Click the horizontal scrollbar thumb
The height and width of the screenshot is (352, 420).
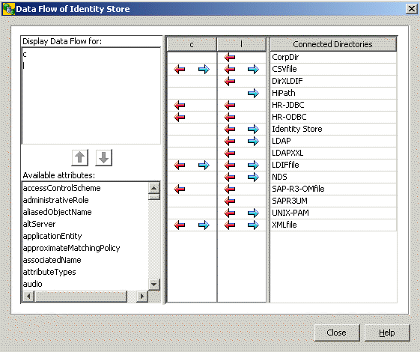[x=81, y=296]
